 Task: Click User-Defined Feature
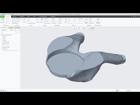point(17,19)
